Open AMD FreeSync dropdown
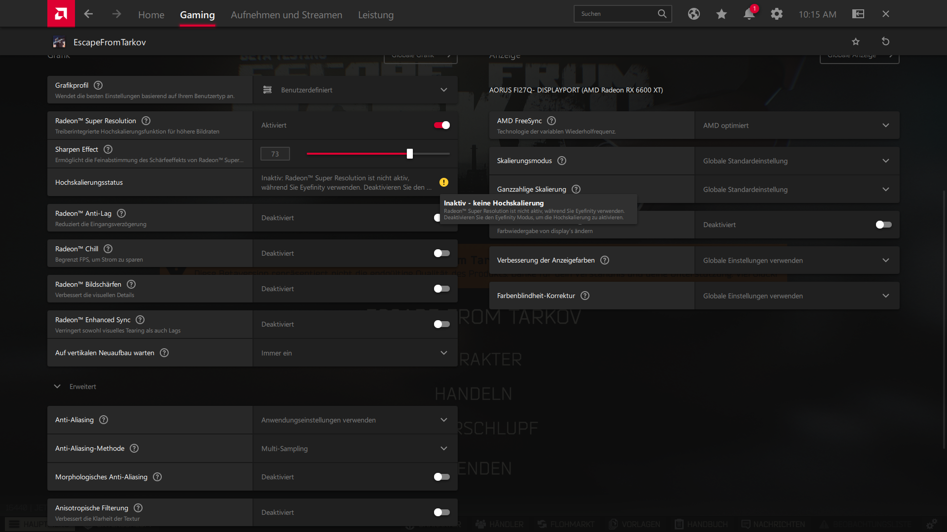The image size is (947, 532). pyautogui.click(x=797, y=125)
